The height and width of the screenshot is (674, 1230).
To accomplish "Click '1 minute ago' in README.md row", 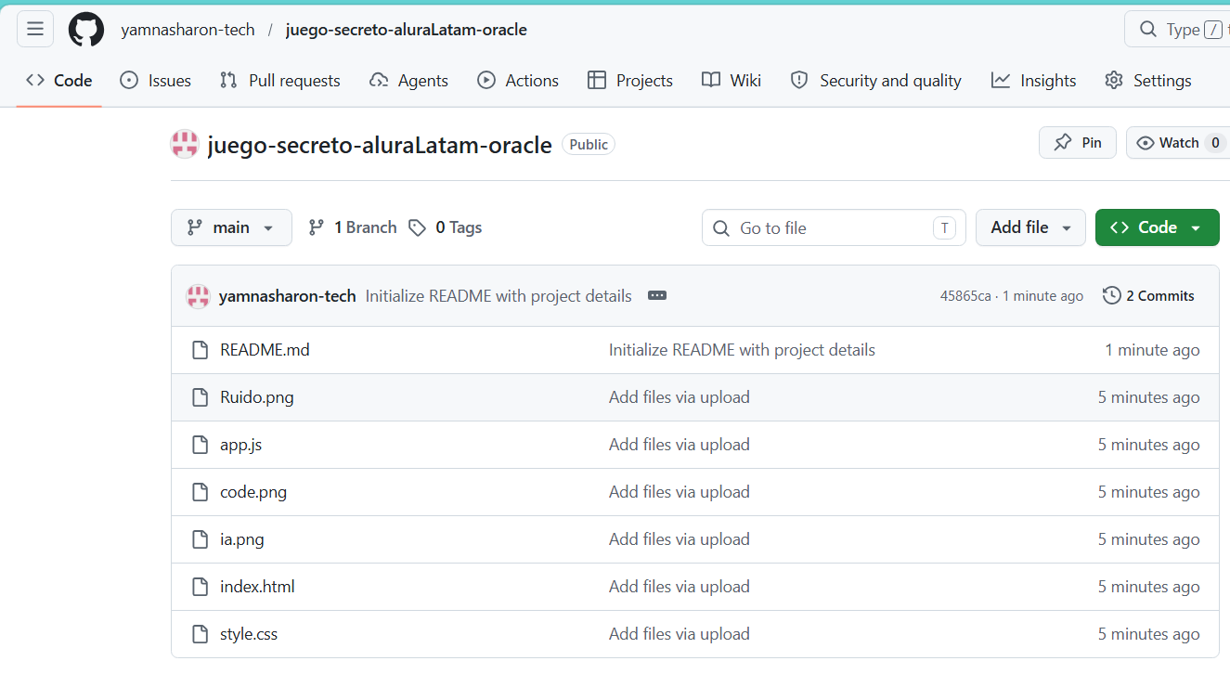I will tap(1152, 350).
